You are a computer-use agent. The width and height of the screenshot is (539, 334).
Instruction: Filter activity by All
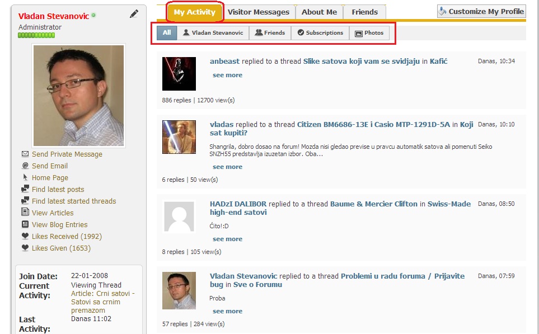point(167,33)
